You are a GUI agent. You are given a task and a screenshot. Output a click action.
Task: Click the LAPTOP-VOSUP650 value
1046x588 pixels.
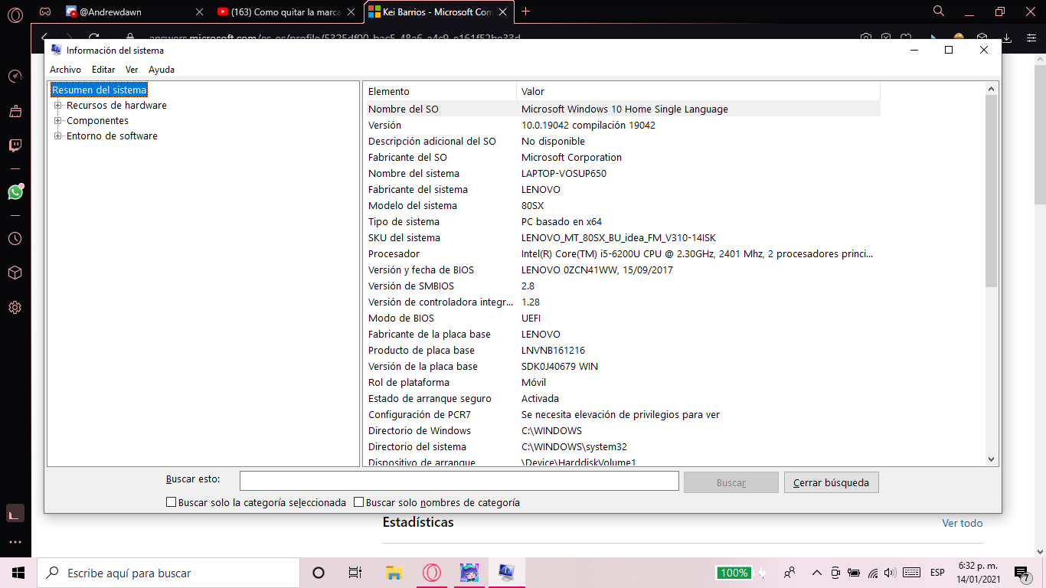(x=564, y=173)
